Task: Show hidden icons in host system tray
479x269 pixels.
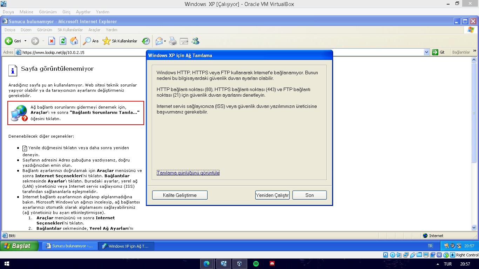Action: (437, 264)
